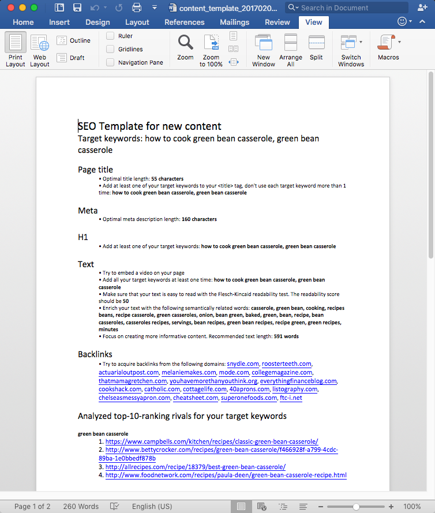
Task: Click the Page 1 of 2 indicator
Action: tap(32, 507)
